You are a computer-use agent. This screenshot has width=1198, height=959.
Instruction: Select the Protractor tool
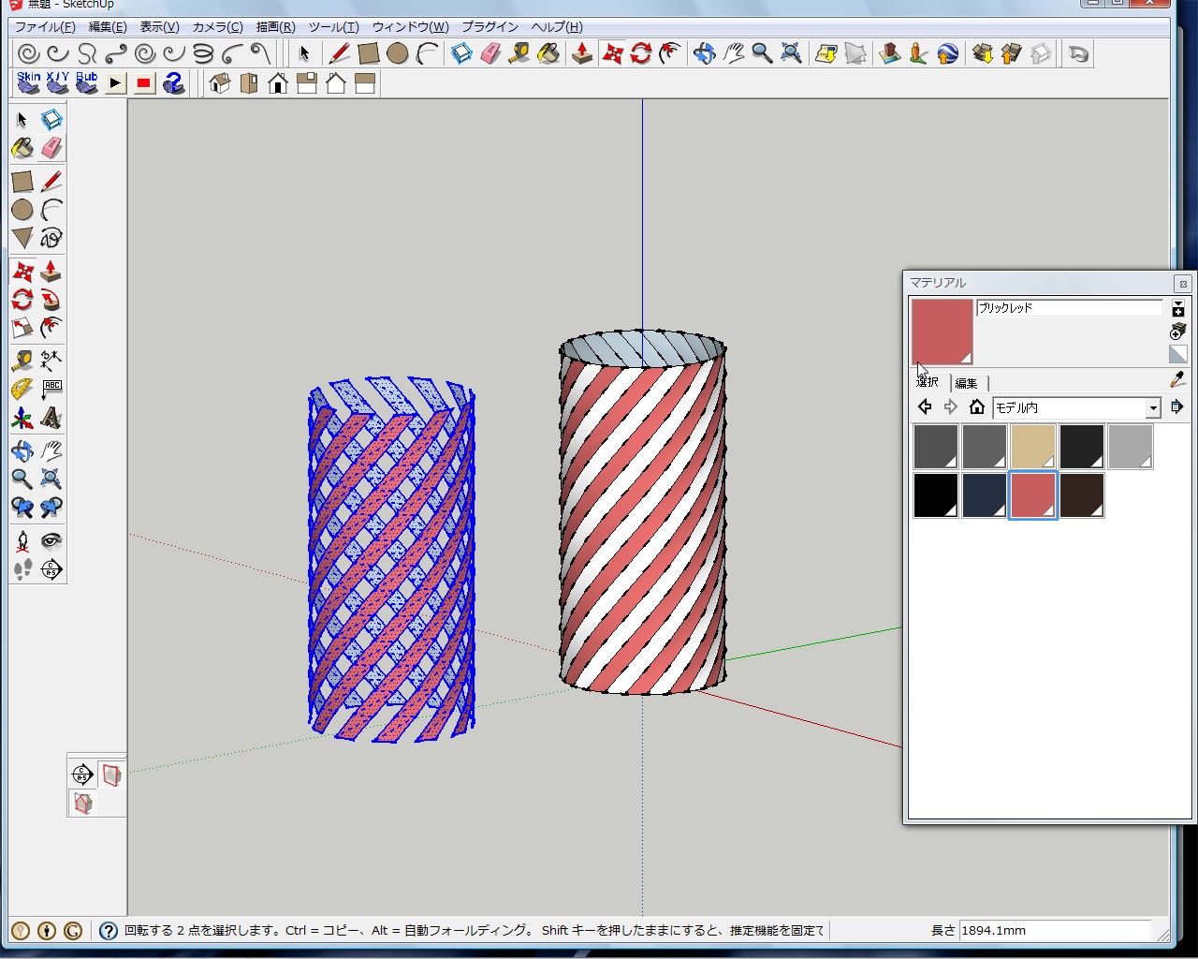pos(22,389)
